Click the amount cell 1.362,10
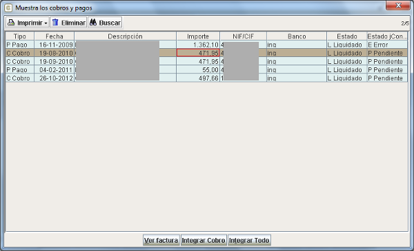The width and height of the screenshot is (414, 251). click(198, 45)
